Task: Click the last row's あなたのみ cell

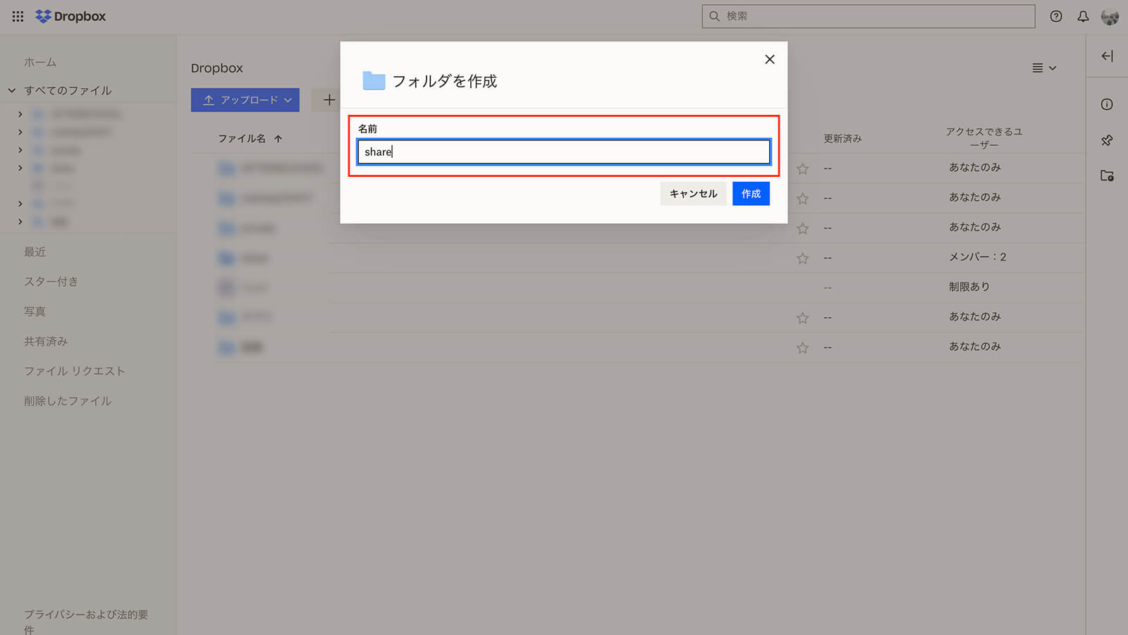Action: coord(974,347)
